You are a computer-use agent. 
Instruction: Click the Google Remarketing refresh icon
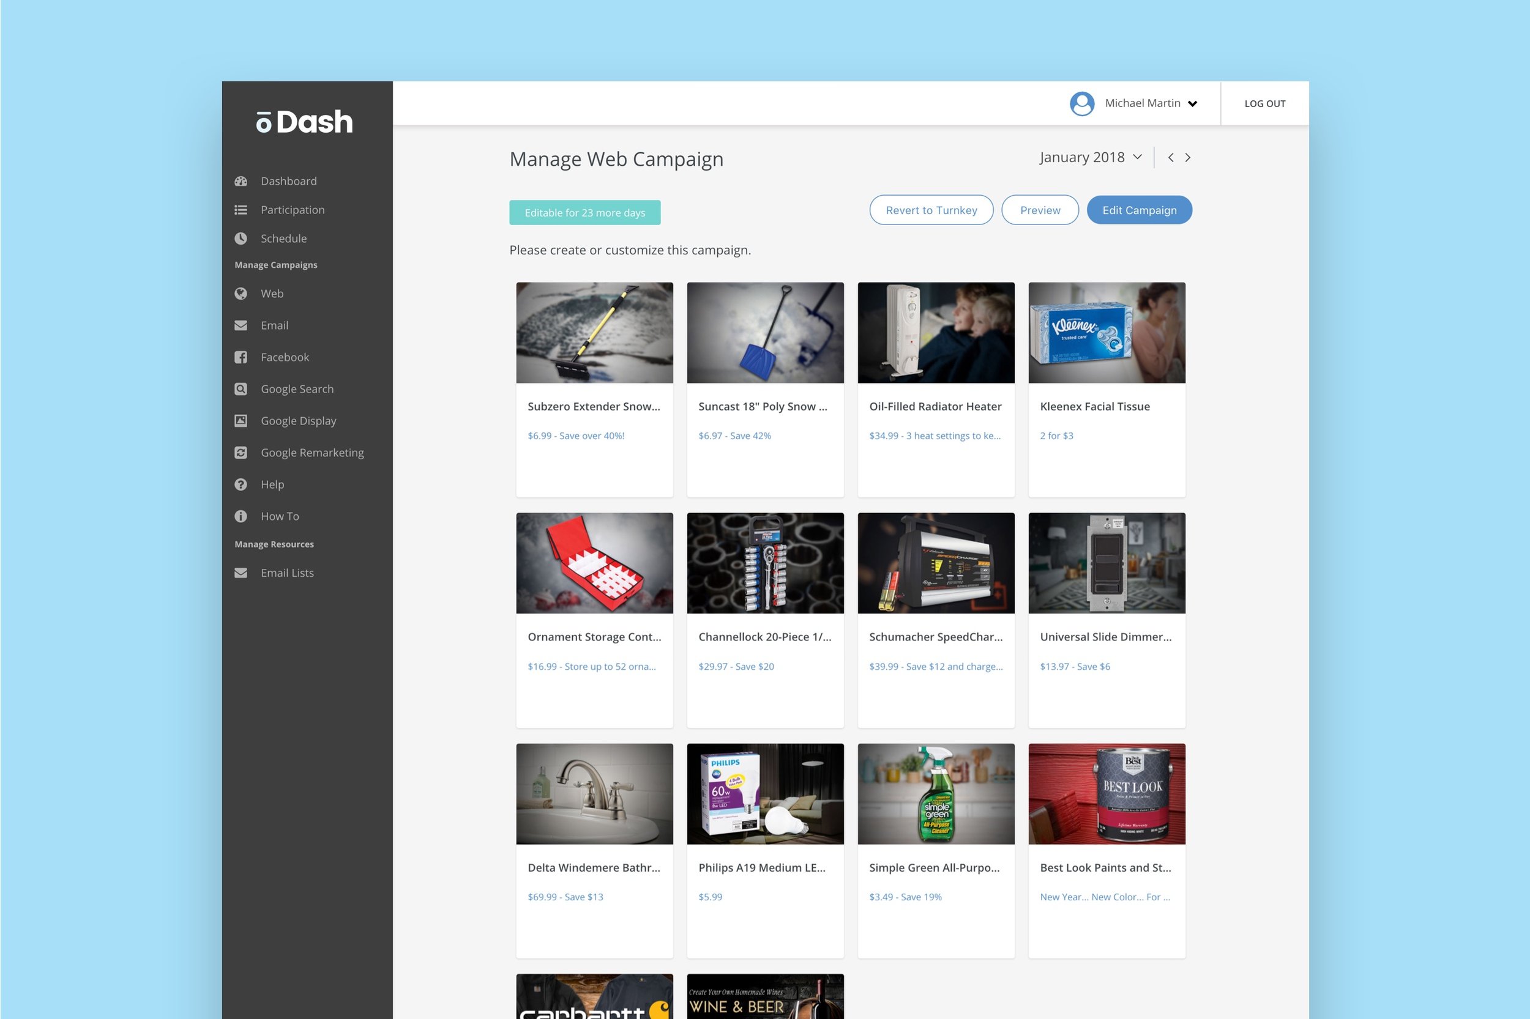pyautogui.click(x=241, y=453)
